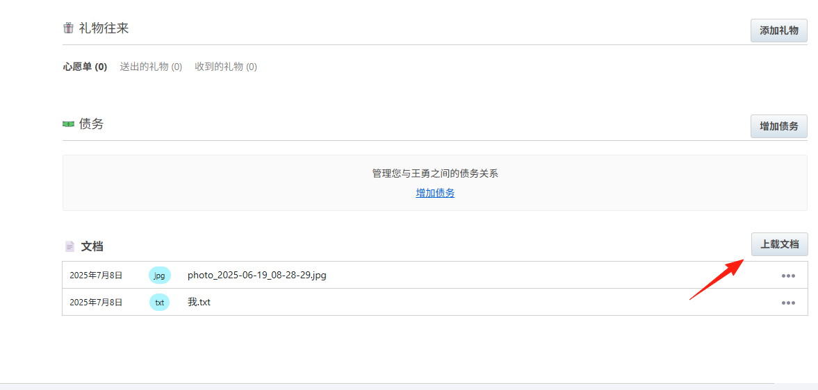The image size is (818, 390).
Task: Click the jpg file type badge
Action: [160, 275]
